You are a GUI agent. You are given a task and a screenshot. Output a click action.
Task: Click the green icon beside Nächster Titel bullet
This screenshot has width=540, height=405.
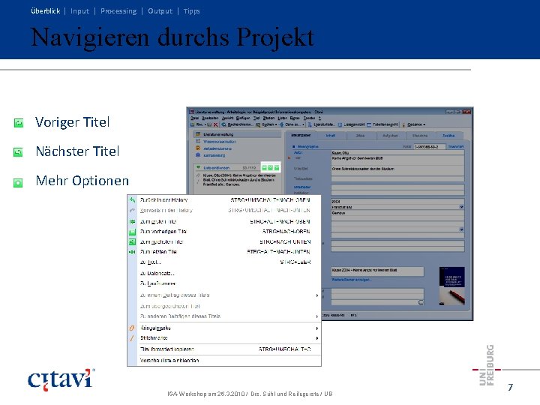(x=18, y=151)
